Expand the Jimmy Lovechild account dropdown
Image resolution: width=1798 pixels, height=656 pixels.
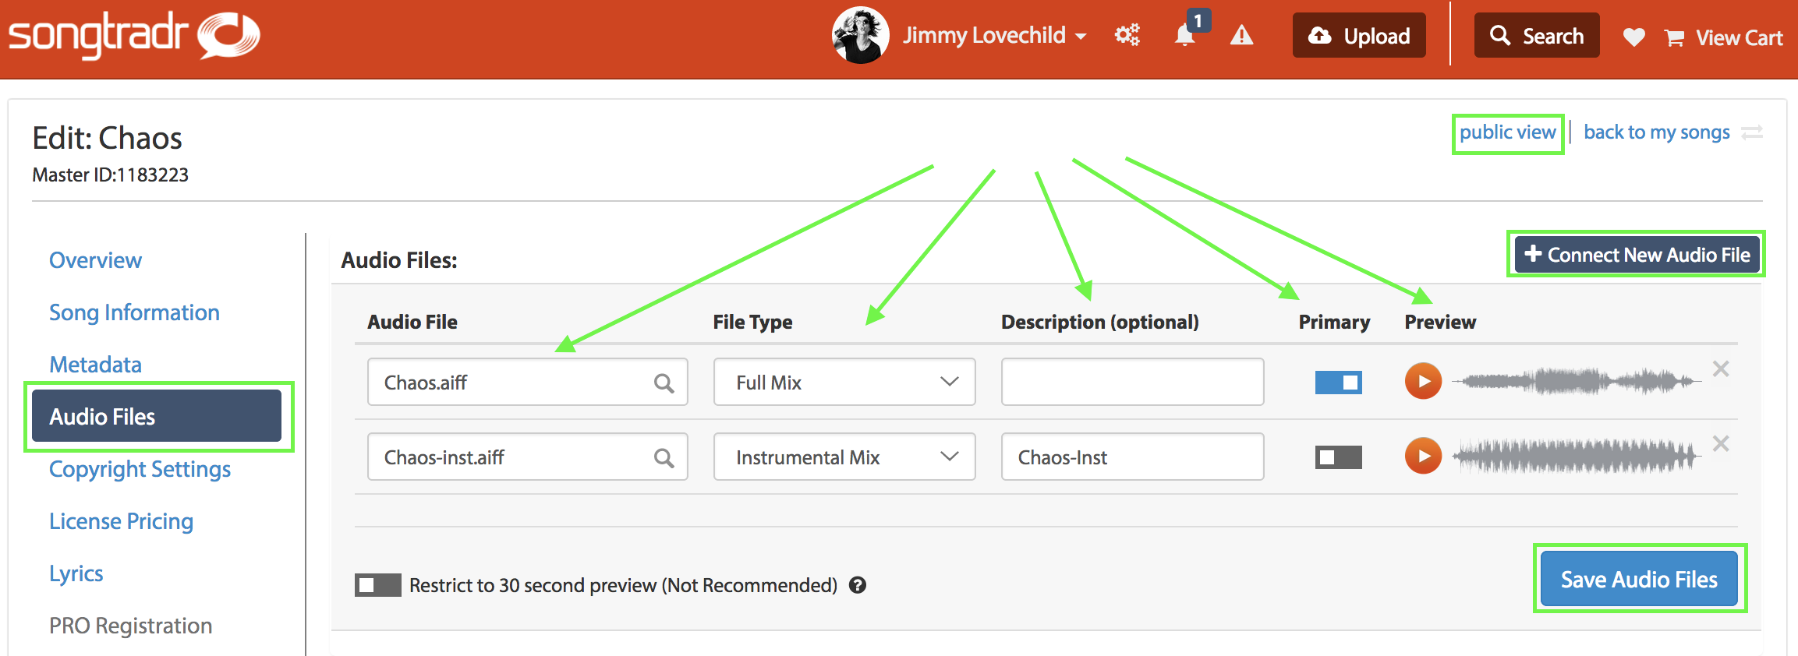[x=995, y=36]
